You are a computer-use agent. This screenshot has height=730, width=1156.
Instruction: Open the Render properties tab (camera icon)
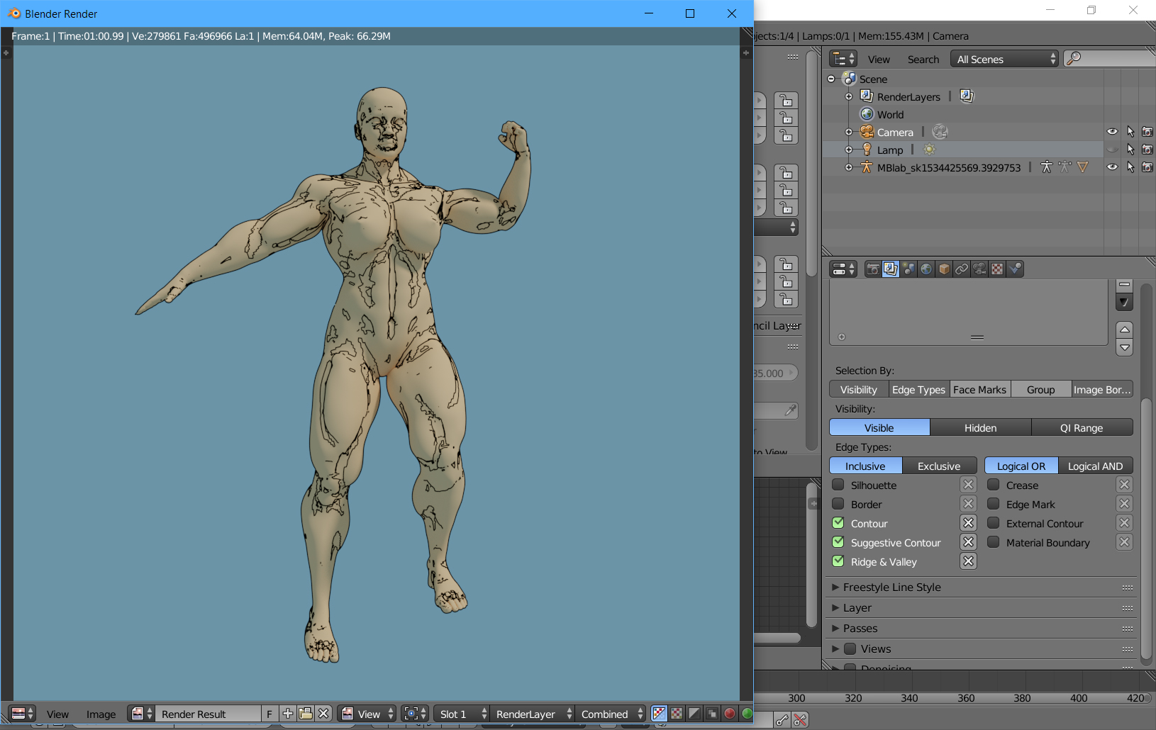(873, 269)
